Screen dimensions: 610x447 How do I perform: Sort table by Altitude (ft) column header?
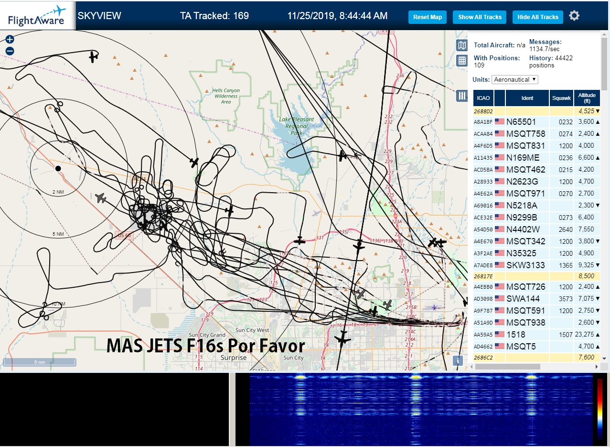click(x=587, y=98)
